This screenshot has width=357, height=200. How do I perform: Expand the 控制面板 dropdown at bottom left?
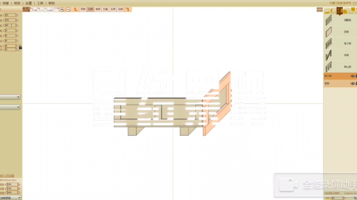[10, 198]
